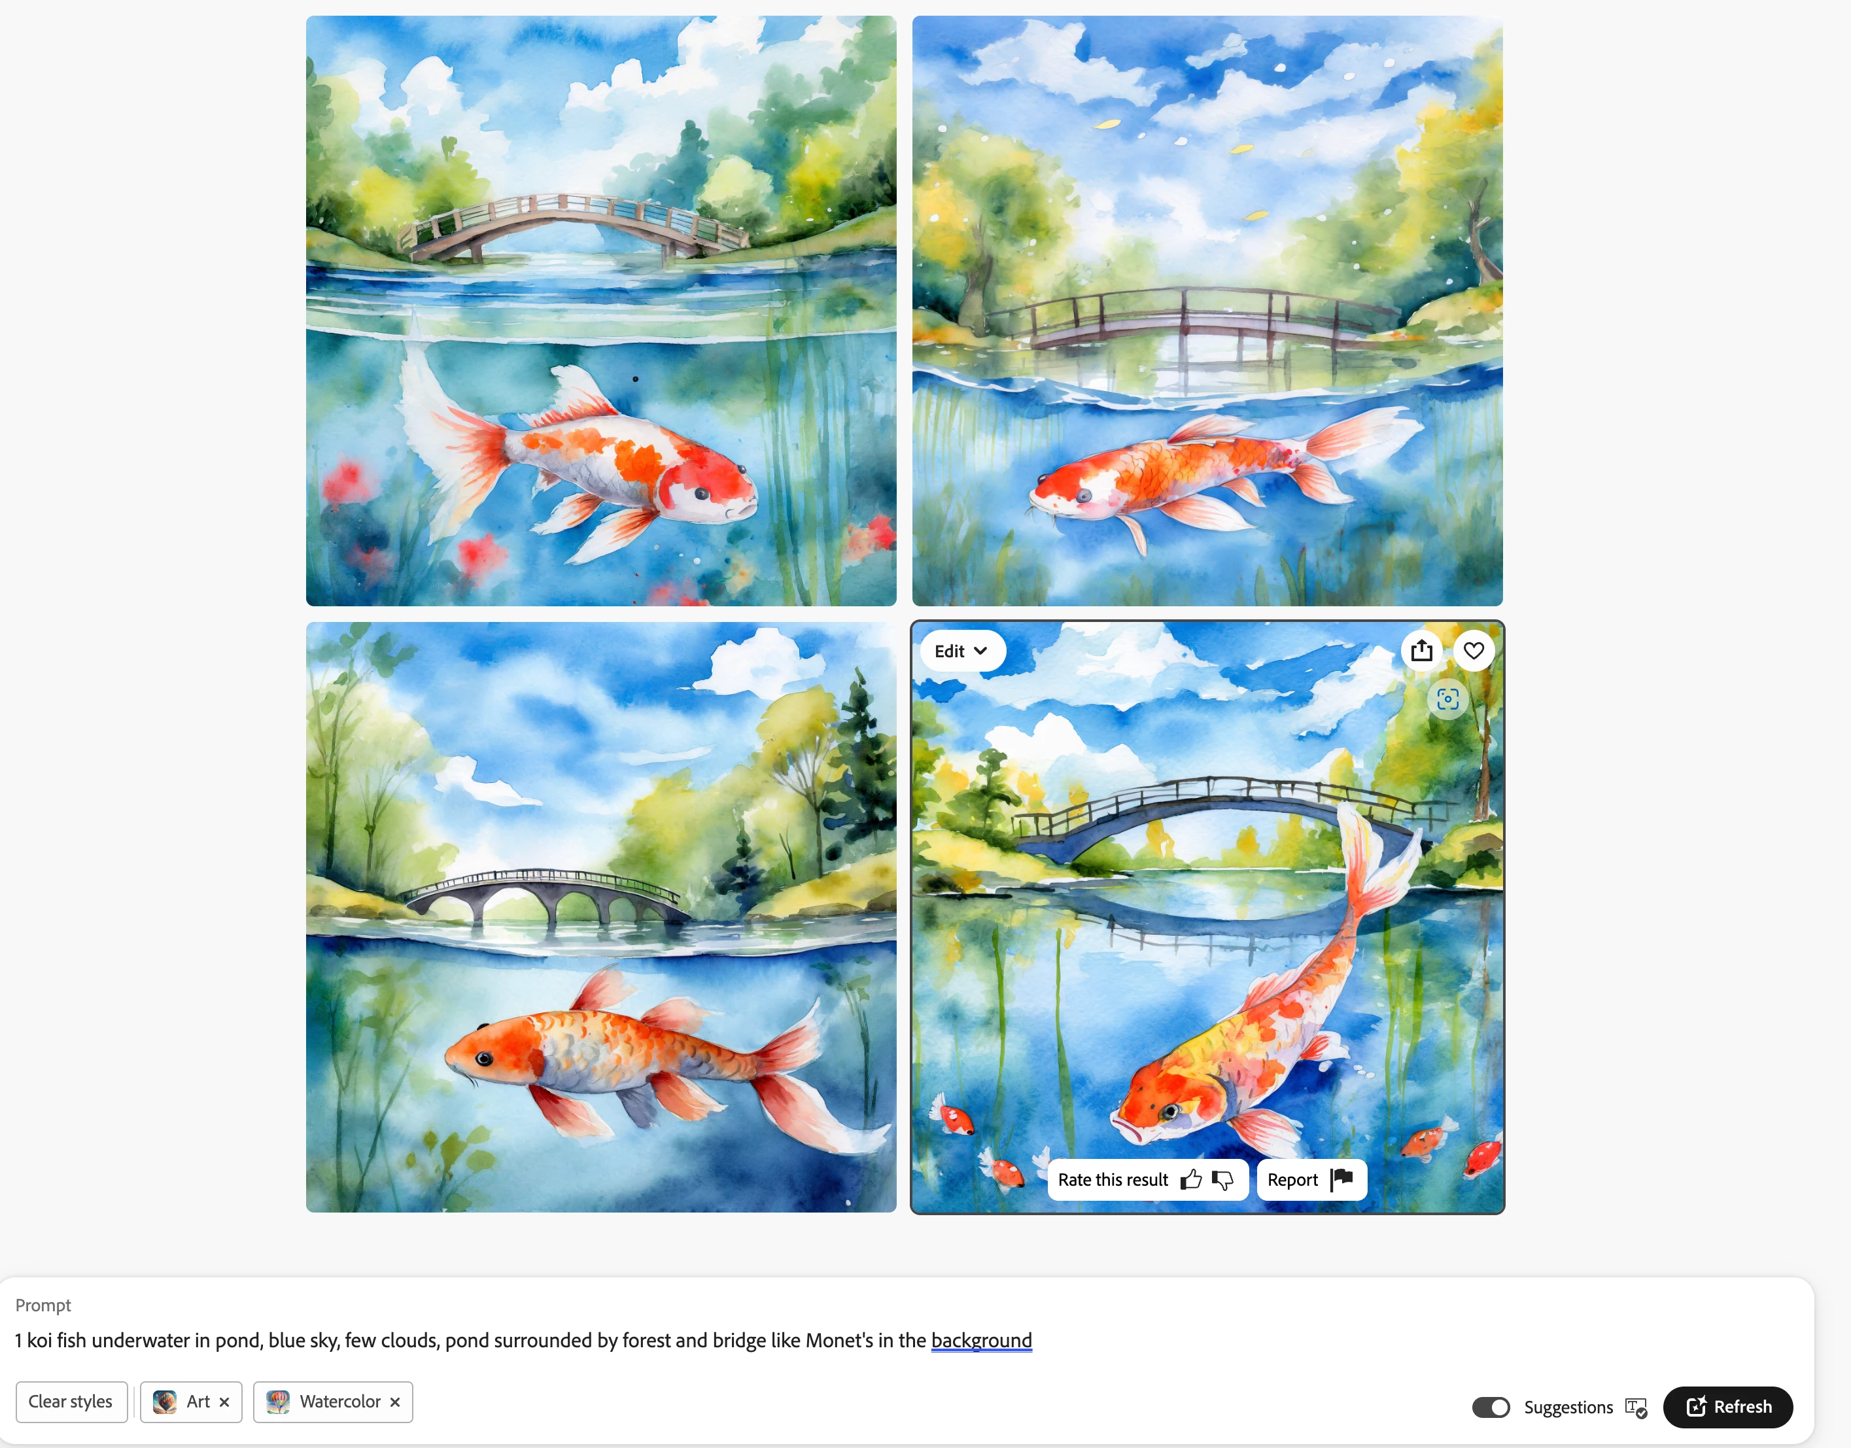This screenshot has width=1851, height=1448.
Task: Click the Art style thumbnail icon
Action: coord(164,1402)
